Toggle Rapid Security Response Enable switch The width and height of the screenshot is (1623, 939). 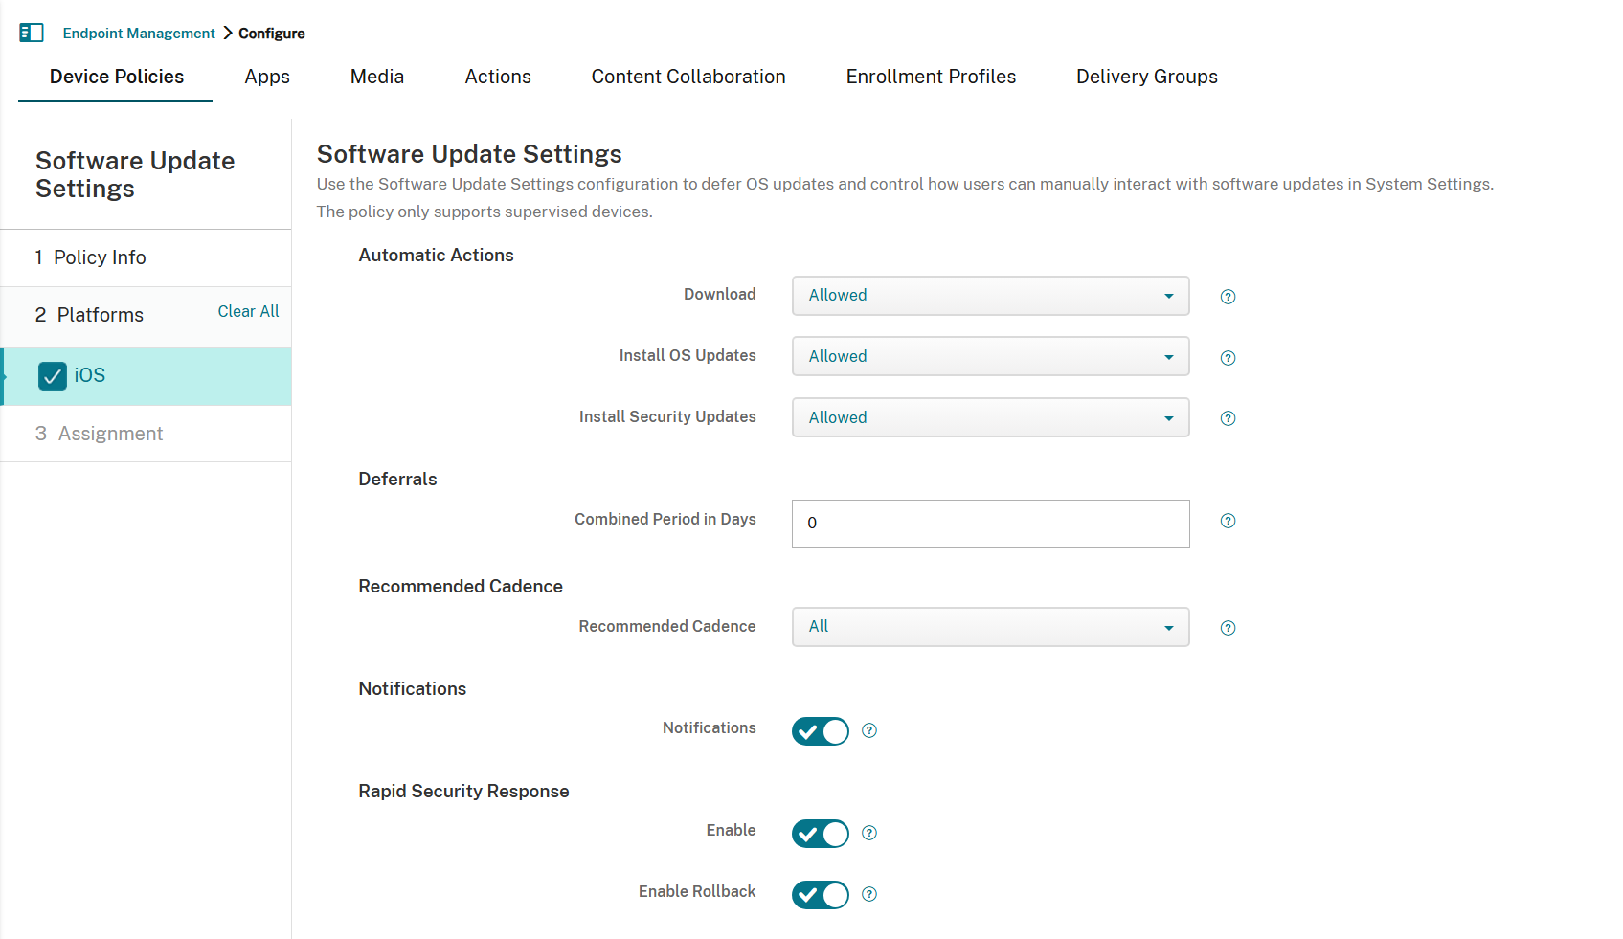(x=821, y=834)
